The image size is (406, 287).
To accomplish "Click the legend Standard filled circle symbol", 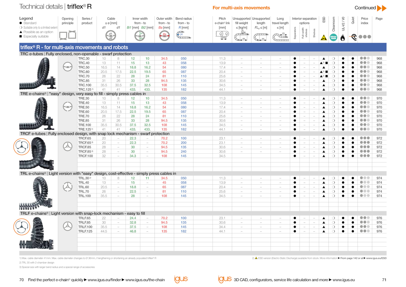I will [21, 23].
